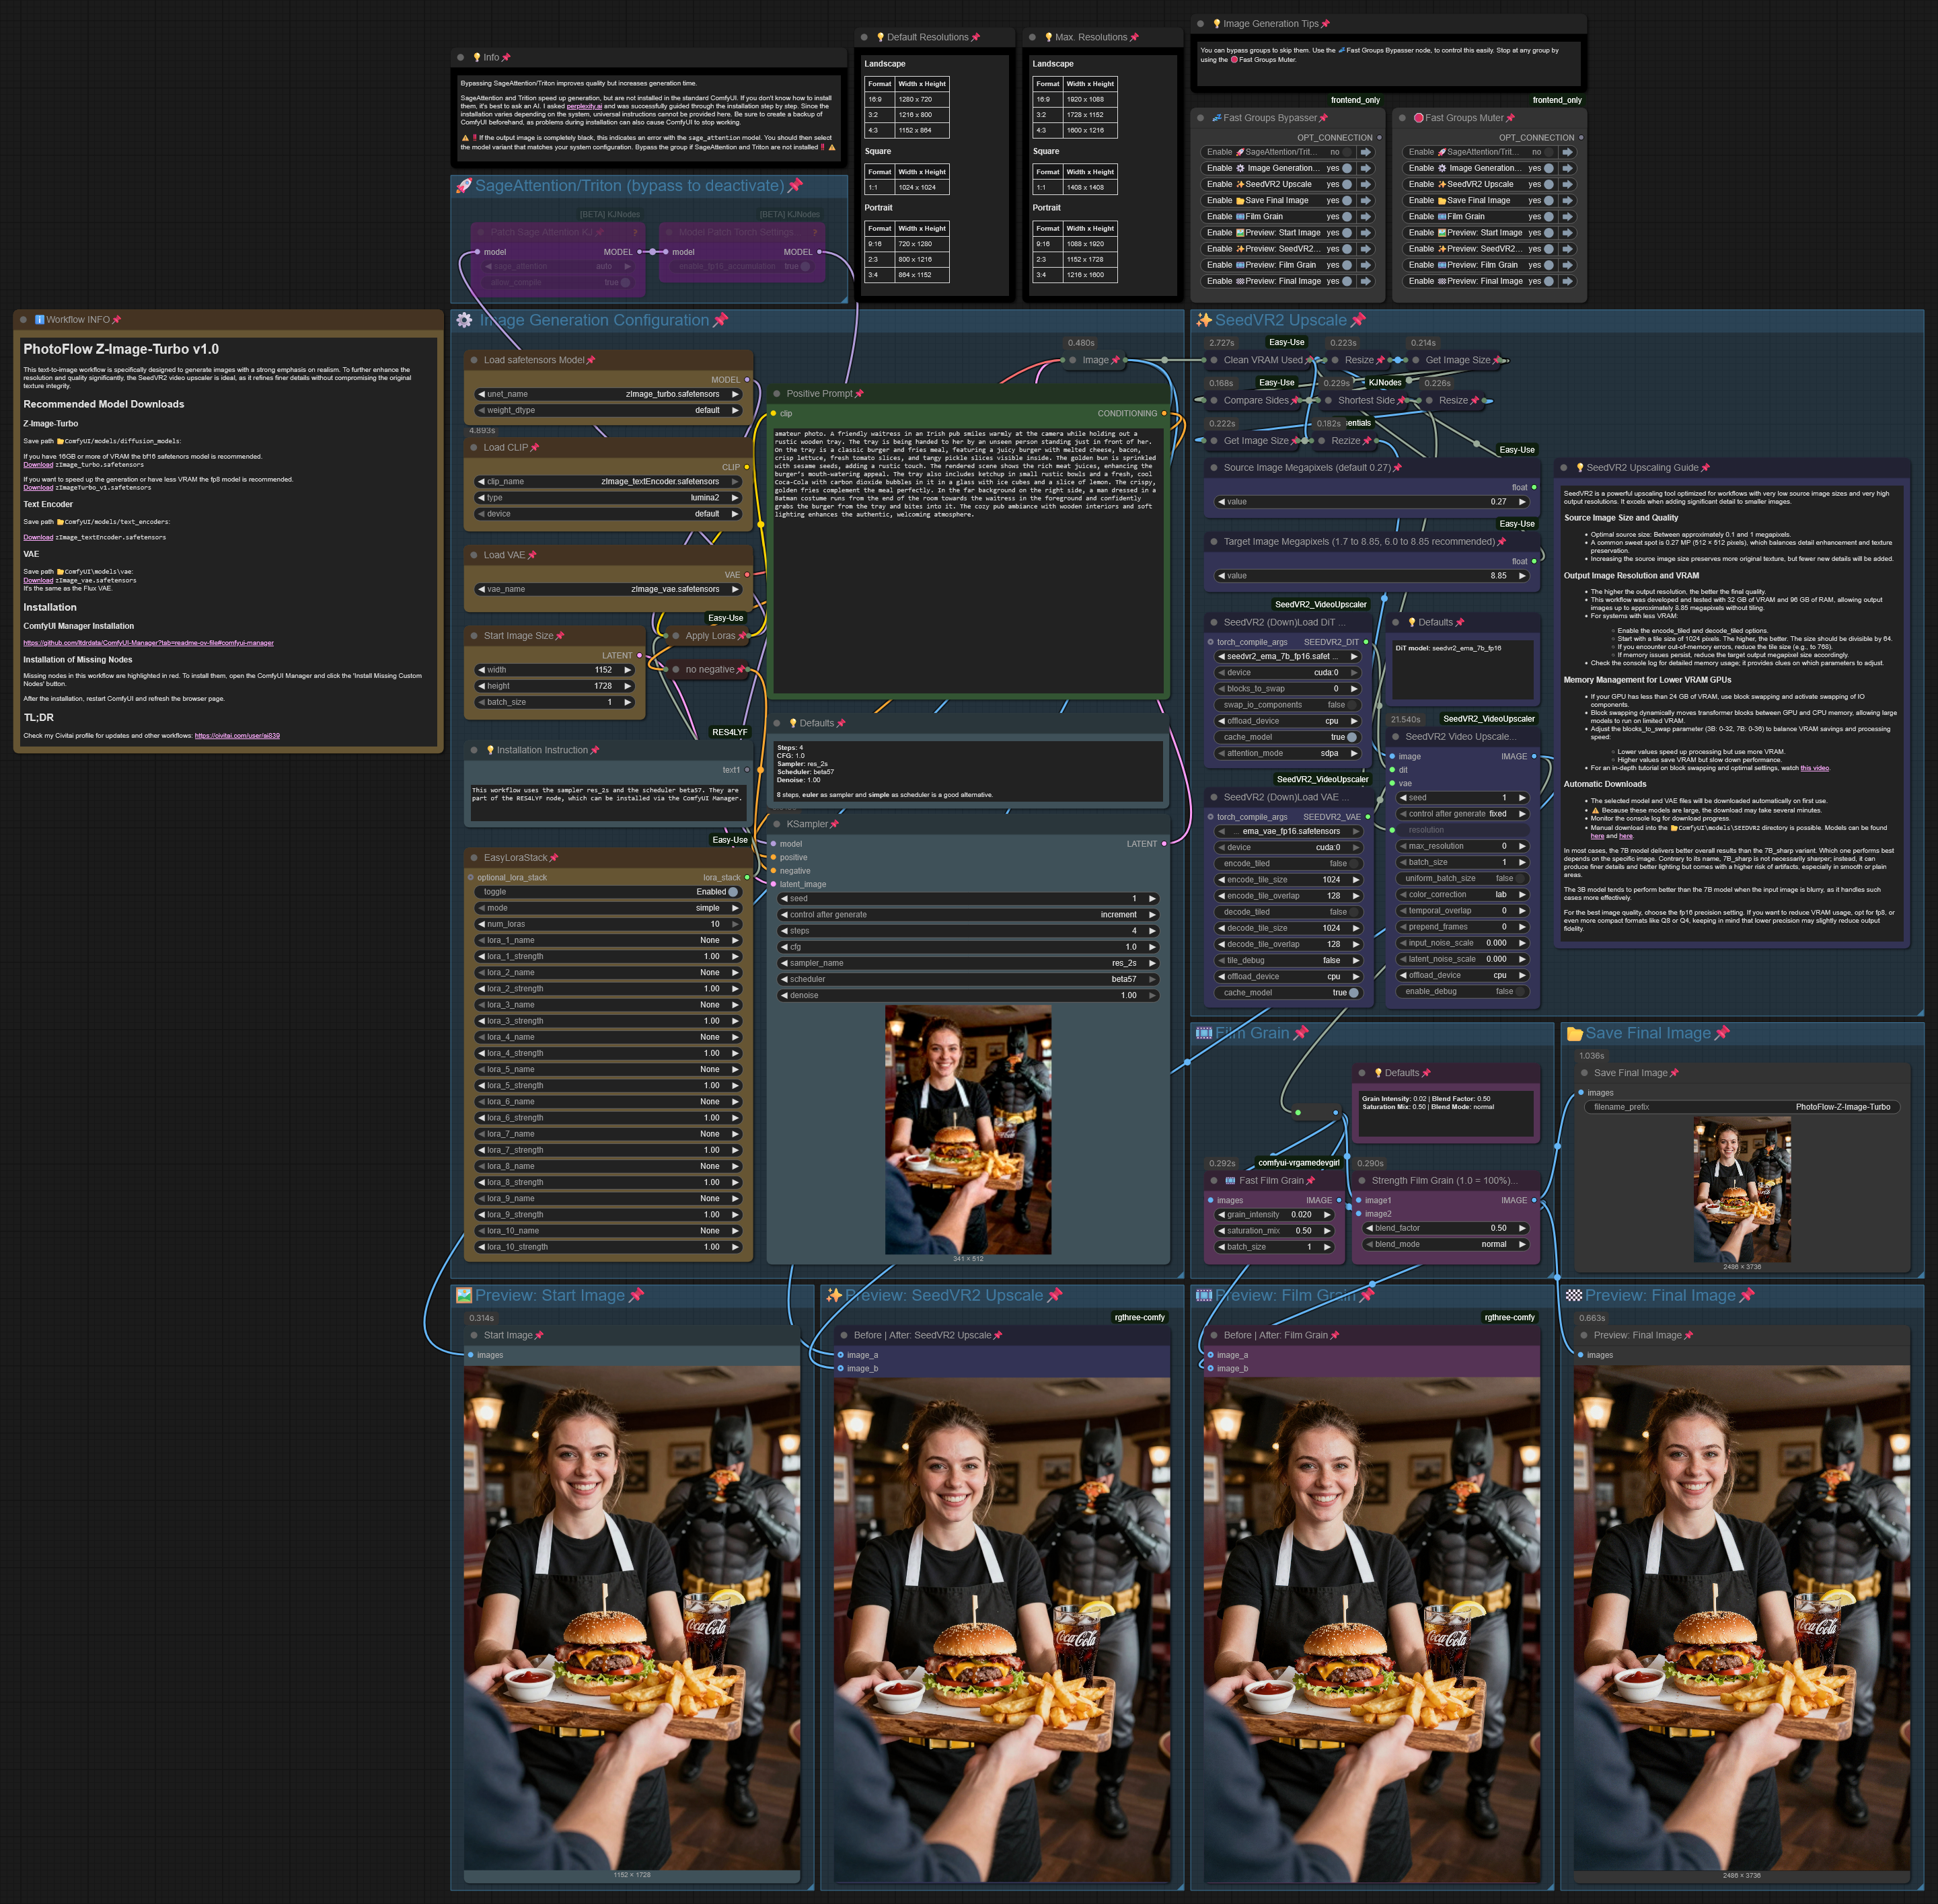Click go-to arrow for Preview: Final Image in Bypasser

(1366, 281)
